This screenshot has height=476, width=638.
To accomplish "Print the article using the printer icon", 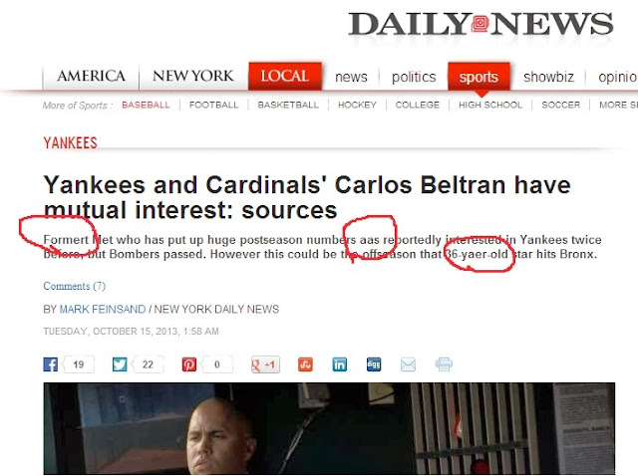I will 444,364.
